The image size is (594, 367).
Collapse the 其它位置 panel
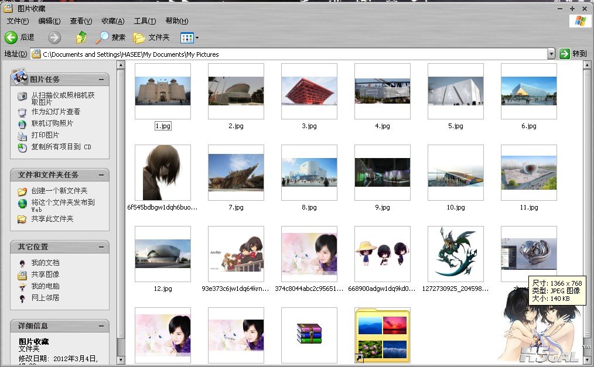click(x=101, y=247)
